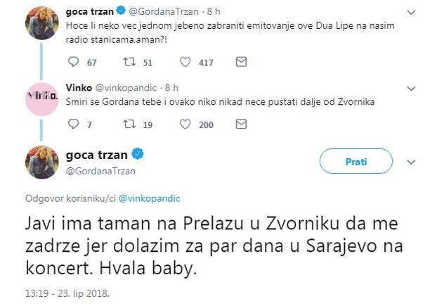
Task: Like the tweet with 417 likes
Action: (186, 63)
